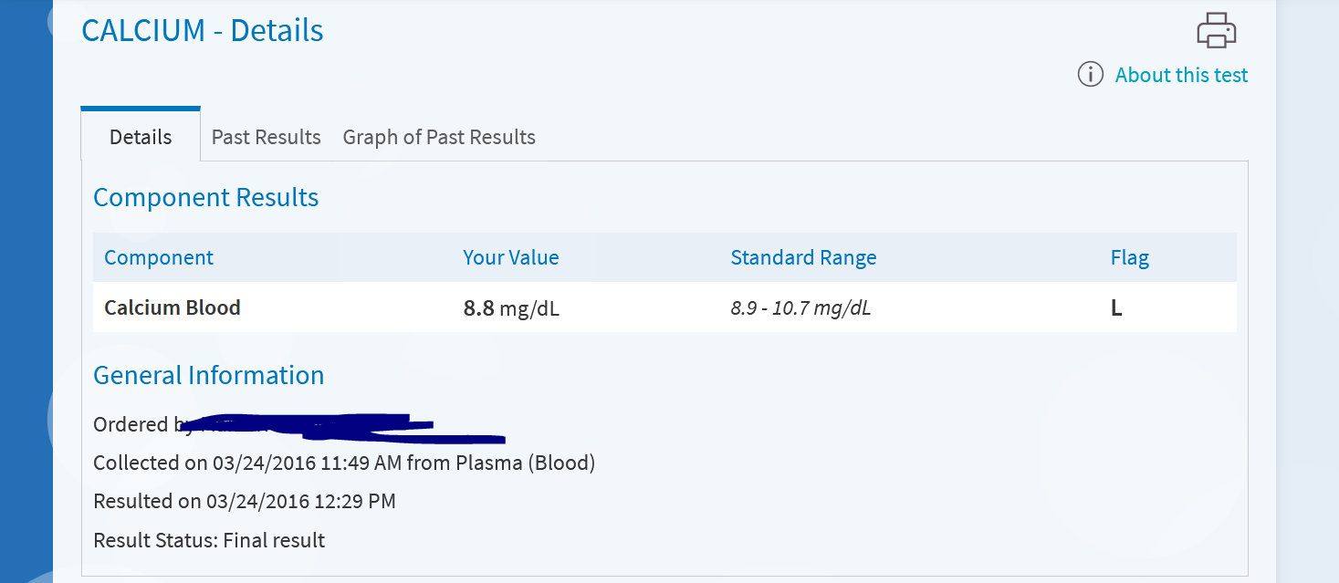Viewport: 1339px width, 583px height.
Task: Click the info circle icon
Action: pyautogui.click(x=1091, y=75)
